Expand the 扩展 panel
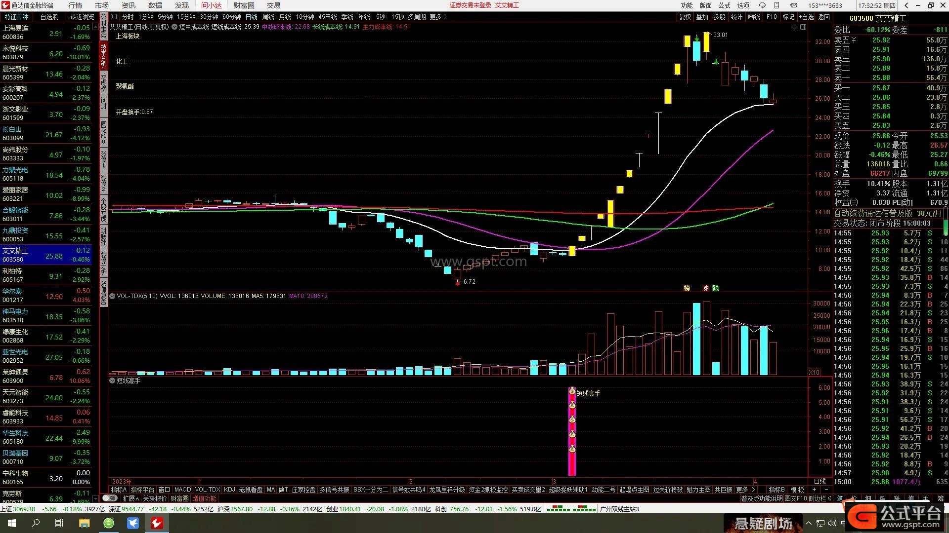Screen dimensions: 949x533 130,498
